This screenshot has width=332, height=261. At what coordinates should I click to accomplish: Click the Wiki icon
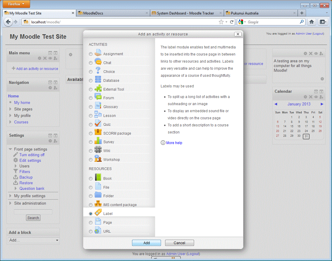pyautogui.click(x=98, y=150)
